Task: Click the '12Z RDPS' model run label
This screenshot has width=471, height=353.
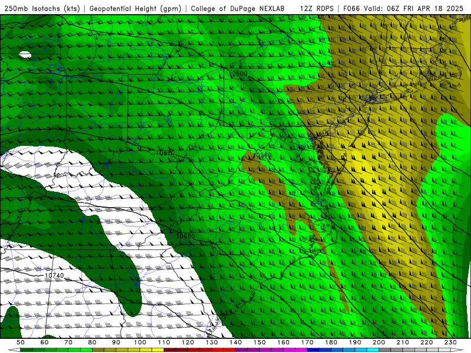Action: point(317,8)
